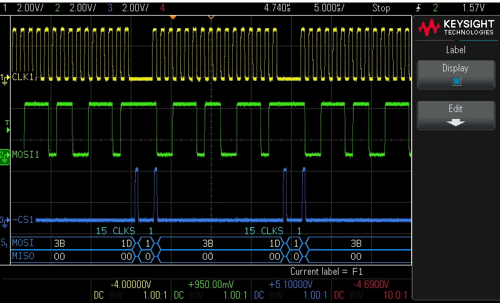Click the Current label = F1 text

(x=327, y=272)
